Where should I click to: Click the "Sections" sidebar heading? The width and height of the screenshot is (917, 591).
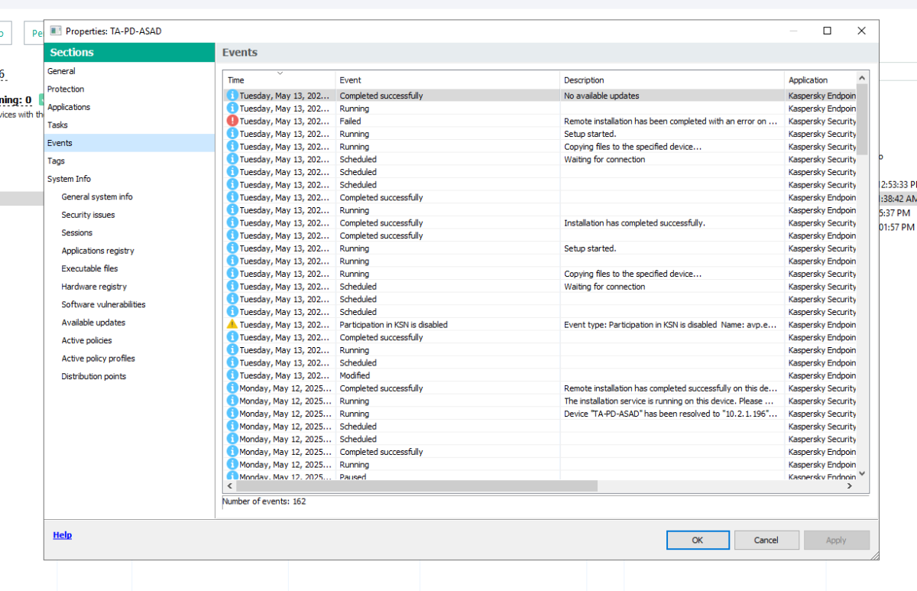point(72,52)
